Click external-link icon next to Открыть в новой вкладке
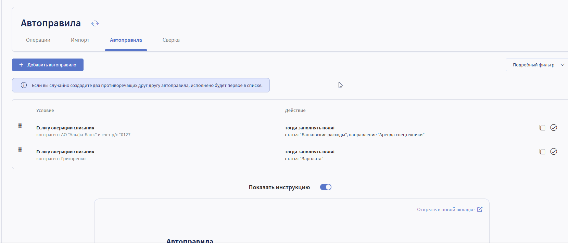Image resolution: width=568 pixels, height=243 pixels. pyautogui.click(x=480, y=209)
